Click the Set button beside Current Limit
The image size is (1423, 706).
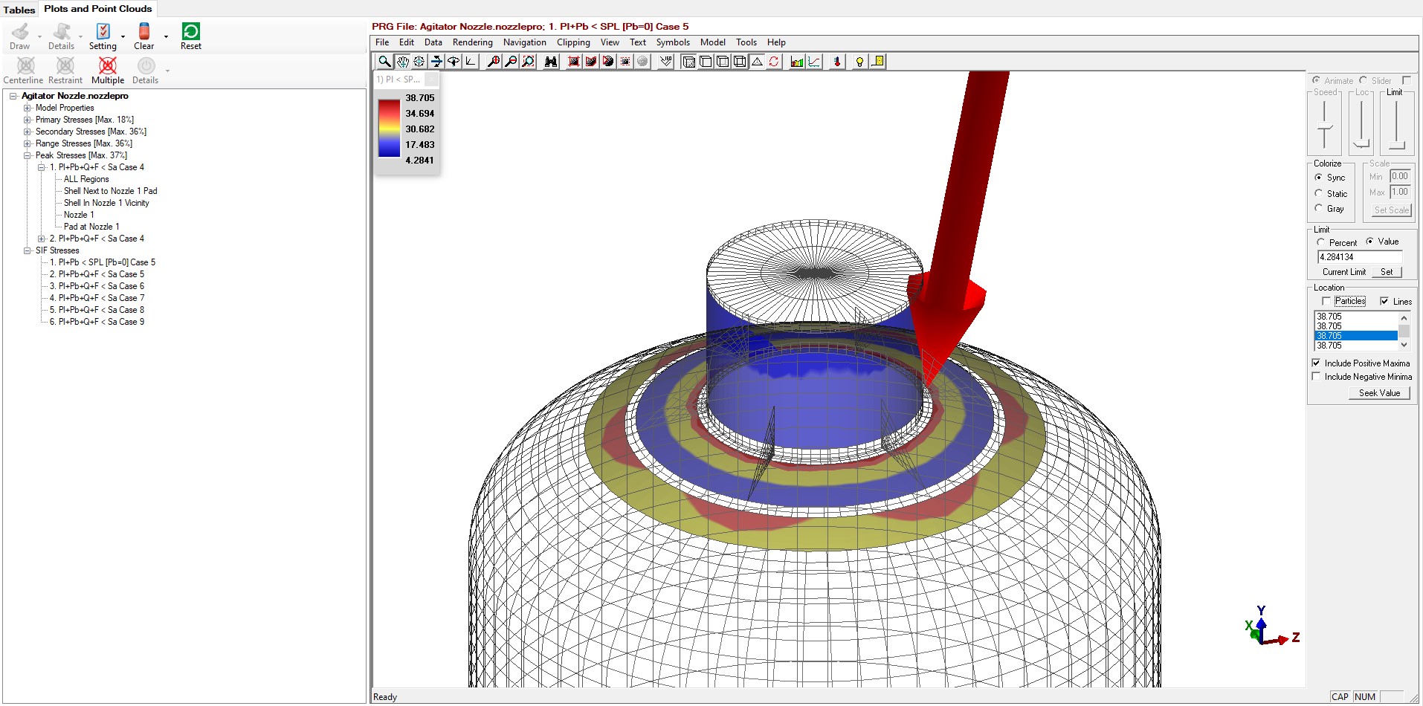(x=1387, y=272)
